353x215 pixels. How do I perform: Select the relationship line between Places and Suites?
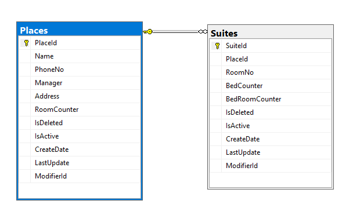[x=175, y=32]
